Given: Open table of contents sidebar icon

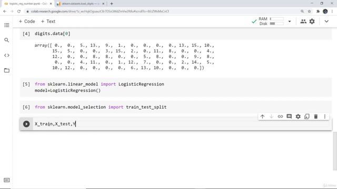Looking at the screenshot, I should tap(7, 25).
